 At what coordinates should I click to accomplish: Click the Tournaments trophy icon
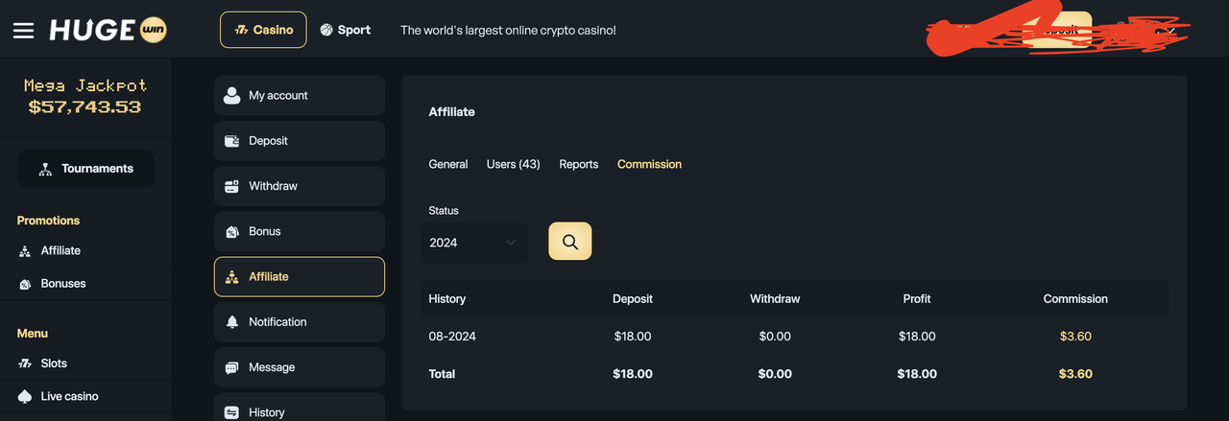click(x=45, y=169)
